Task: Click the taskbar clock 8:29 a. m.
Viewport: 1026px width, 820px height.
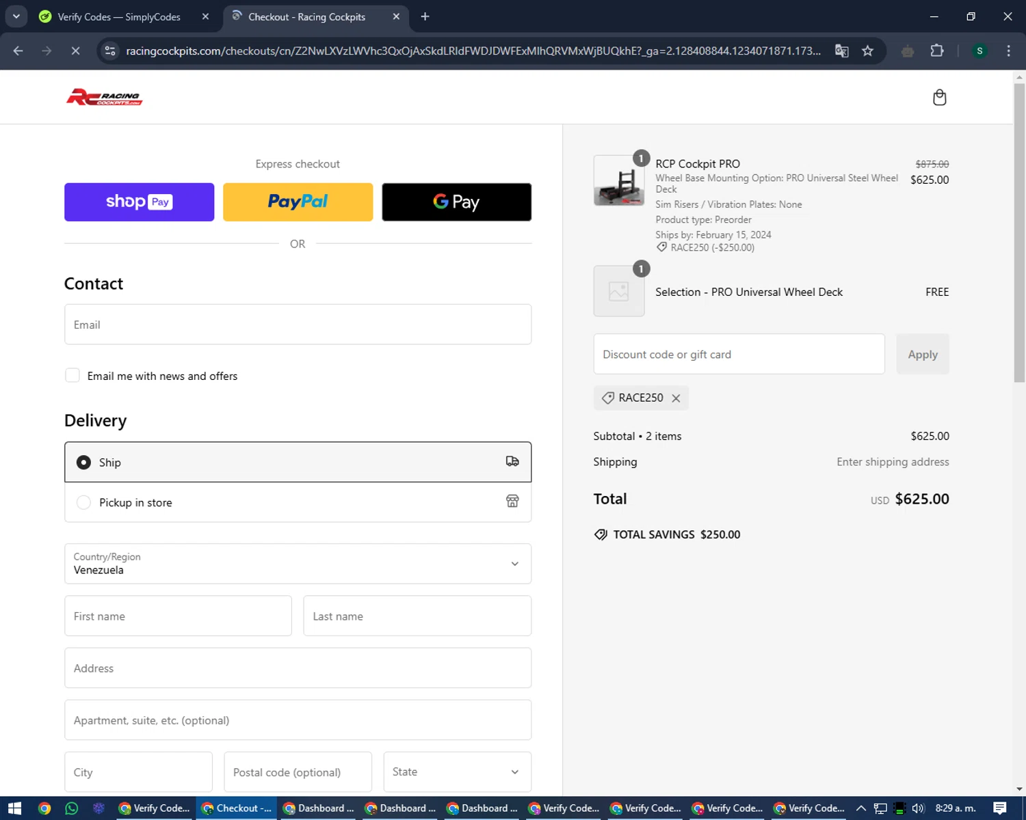Action: point(956,808)
